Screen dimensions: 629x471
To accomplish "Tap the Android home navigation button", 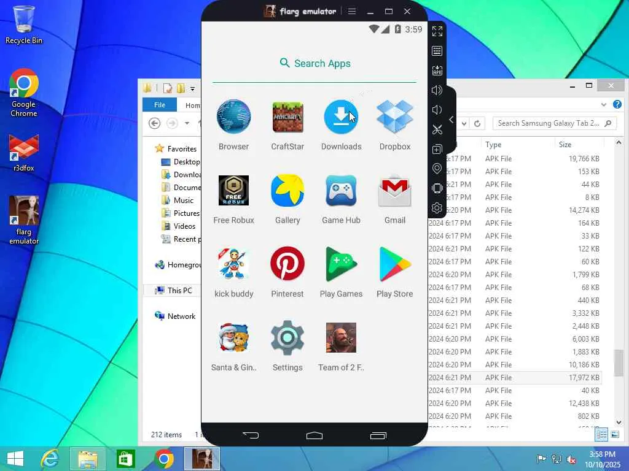I will point(314,435).
